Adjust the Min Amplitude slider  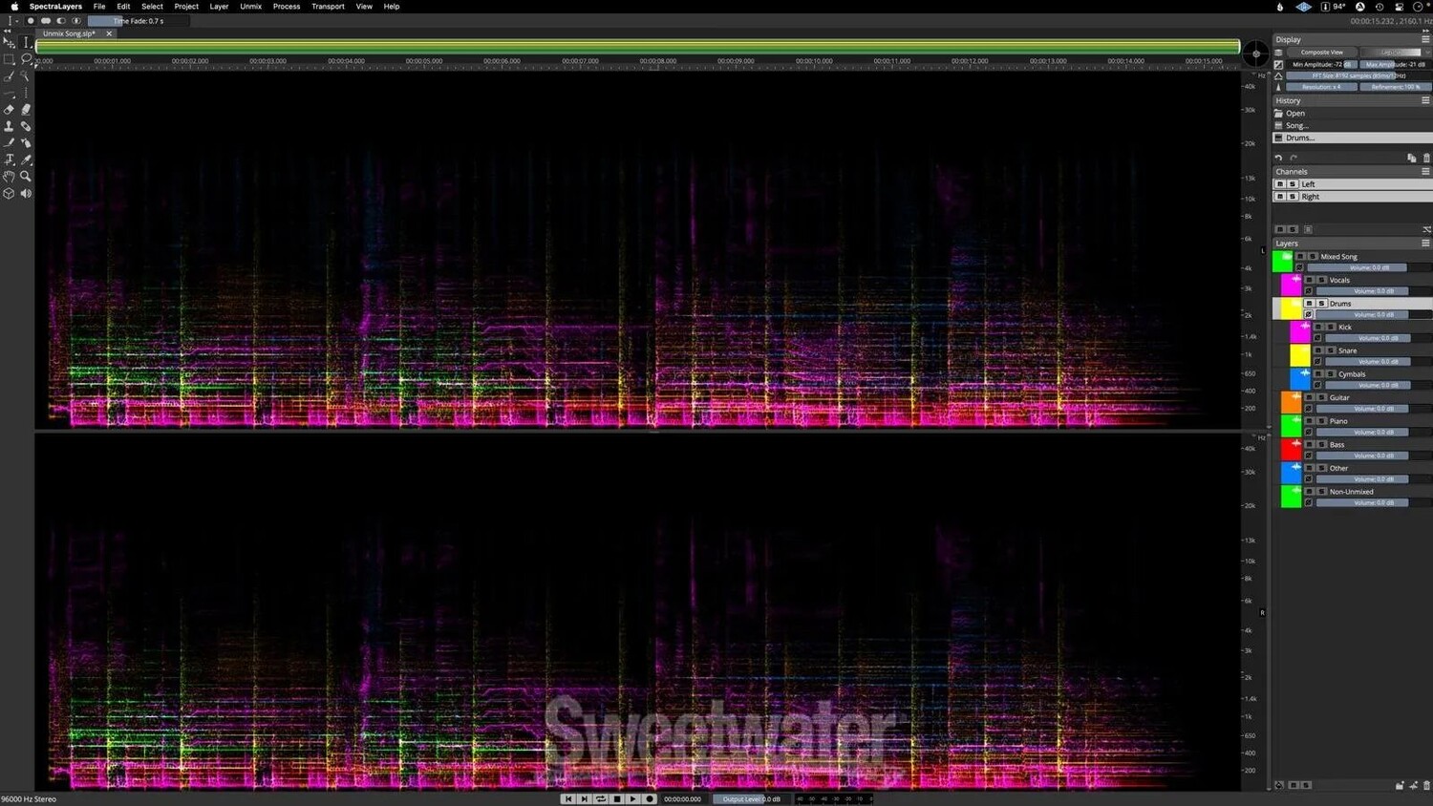click(x=1322, y=64)
